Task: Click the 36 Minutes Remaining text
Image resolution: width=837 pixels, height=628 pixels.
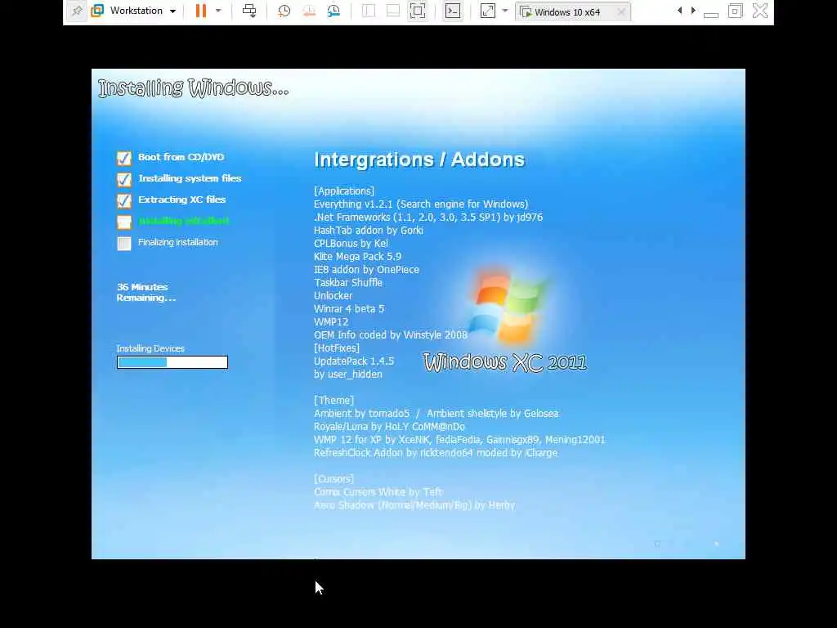Action: click(146, 292)
